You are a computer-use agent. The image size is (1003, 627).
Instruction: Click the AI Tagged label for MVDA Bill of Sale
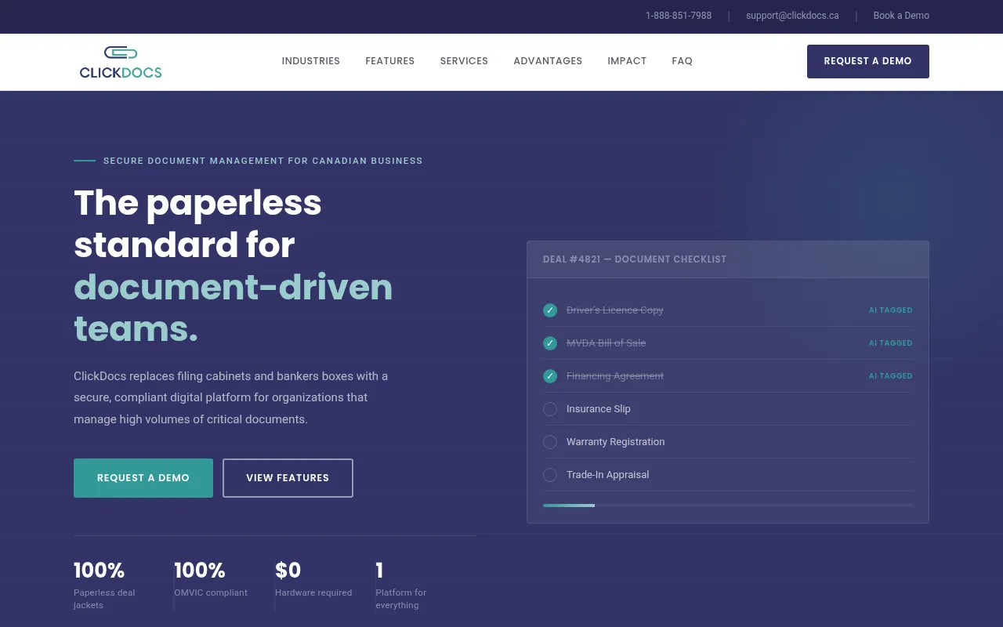[x=891, y=343]
